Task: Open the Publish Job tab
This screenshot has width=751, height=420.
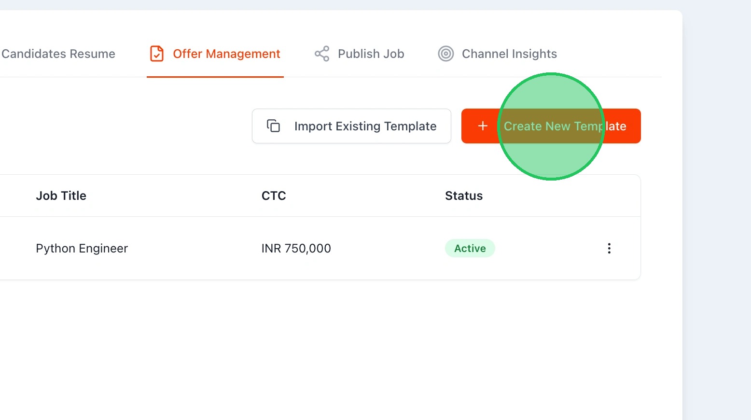Action: point(371,54)
